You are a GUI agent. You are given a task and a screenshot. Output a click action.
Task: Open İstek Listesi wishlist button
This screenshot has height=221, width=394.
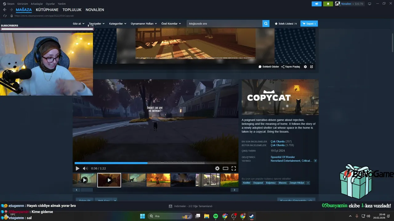tap(286, 24)
